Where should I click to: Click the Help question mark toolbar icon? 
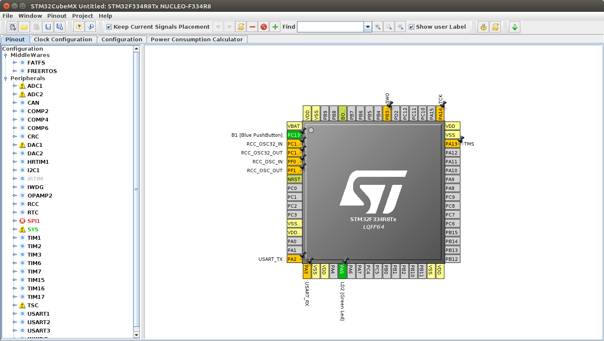pyautogui.click(x=79, y=27)
